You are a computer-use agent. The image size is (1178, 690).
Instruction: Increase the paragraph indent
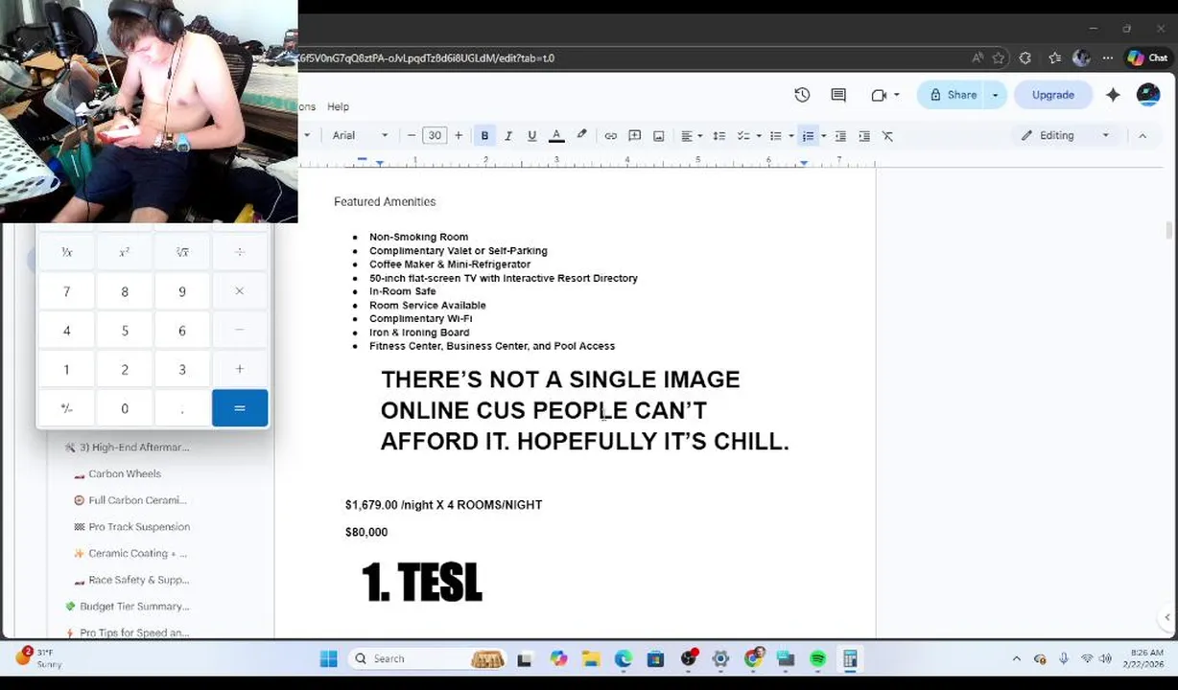click(863, 136)
